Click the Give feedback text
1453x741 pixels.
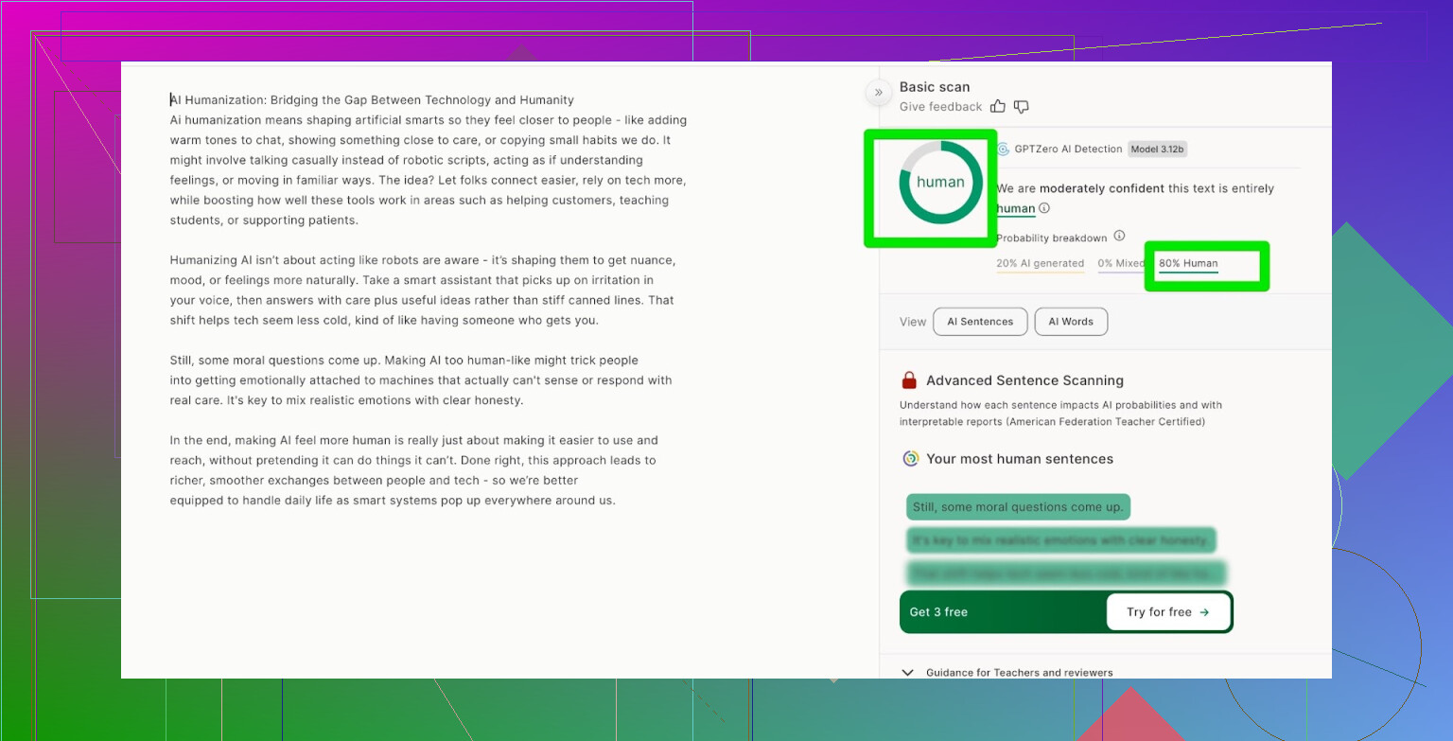[x=940, y=107]
